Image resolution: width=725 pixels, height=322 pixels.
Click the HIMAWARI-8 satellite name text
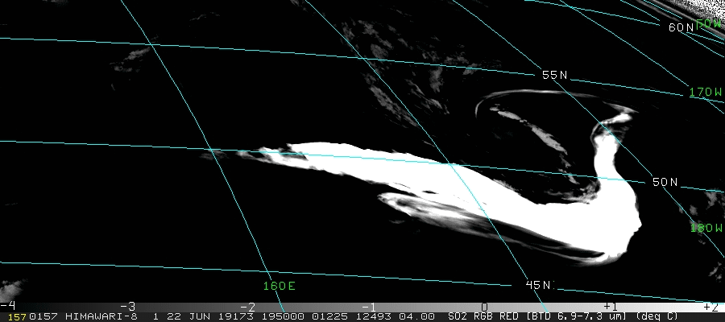95,317
